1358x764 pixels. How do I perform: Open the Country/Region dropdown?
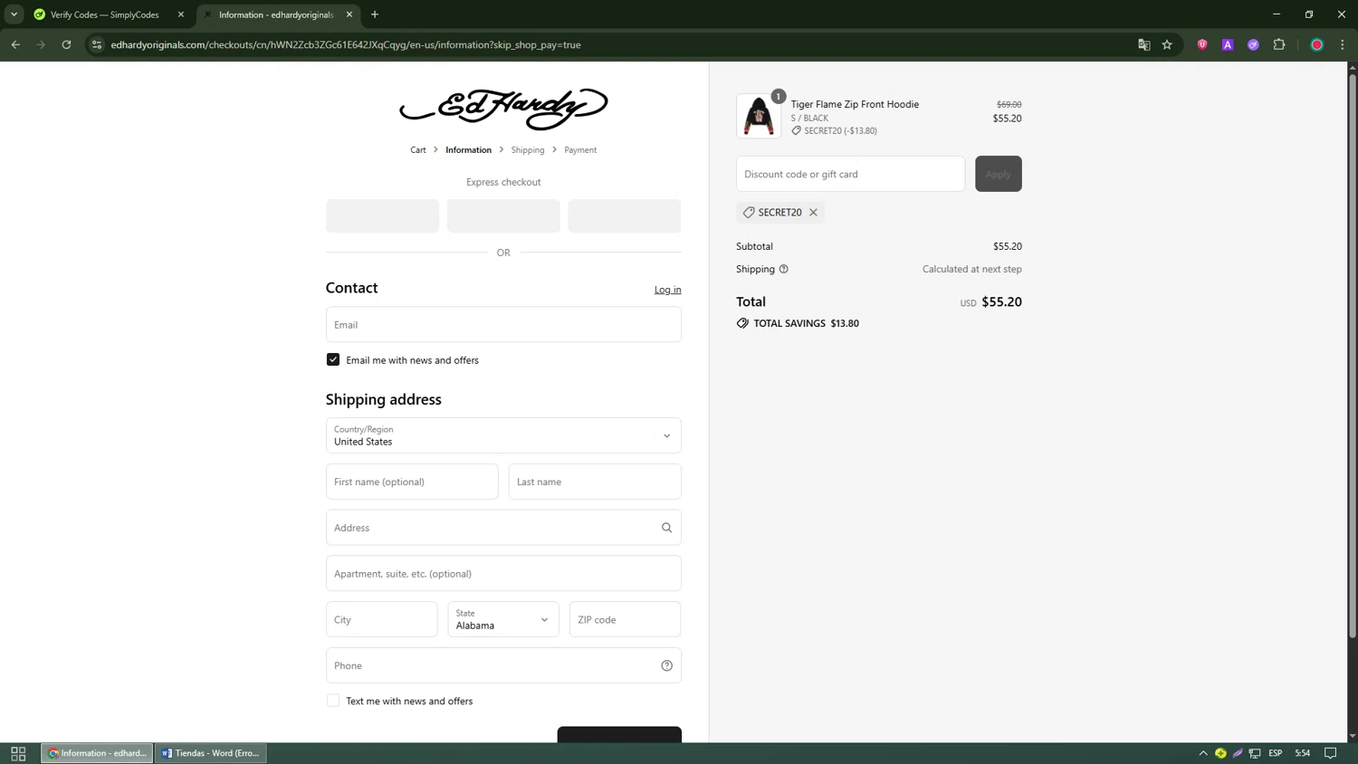click(503, 435)
